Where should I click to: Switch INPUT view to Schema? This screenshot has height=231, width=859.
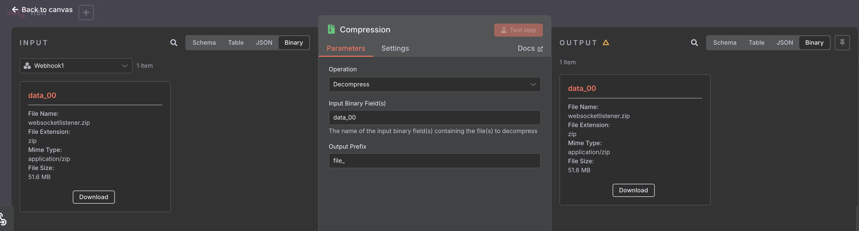pyautogui.click(x=204, y=42)
